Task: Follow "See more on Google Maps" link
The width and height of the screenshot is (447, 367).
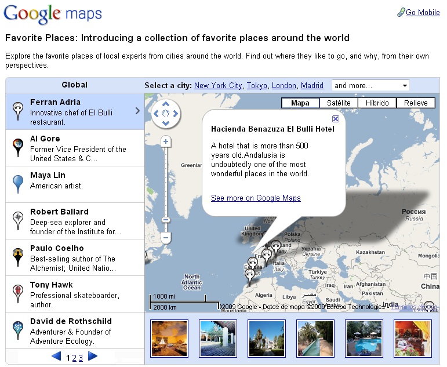Action: pos(256,198)
